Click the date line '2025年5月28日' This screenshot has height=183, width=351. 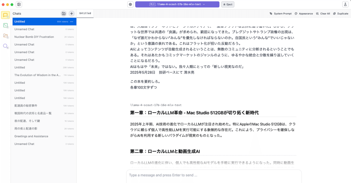click(x=143, y=73)
